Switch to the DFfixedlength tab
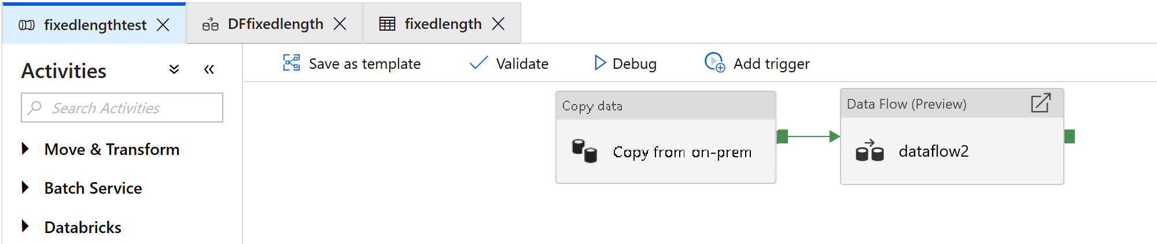 (x=275, y=24)
